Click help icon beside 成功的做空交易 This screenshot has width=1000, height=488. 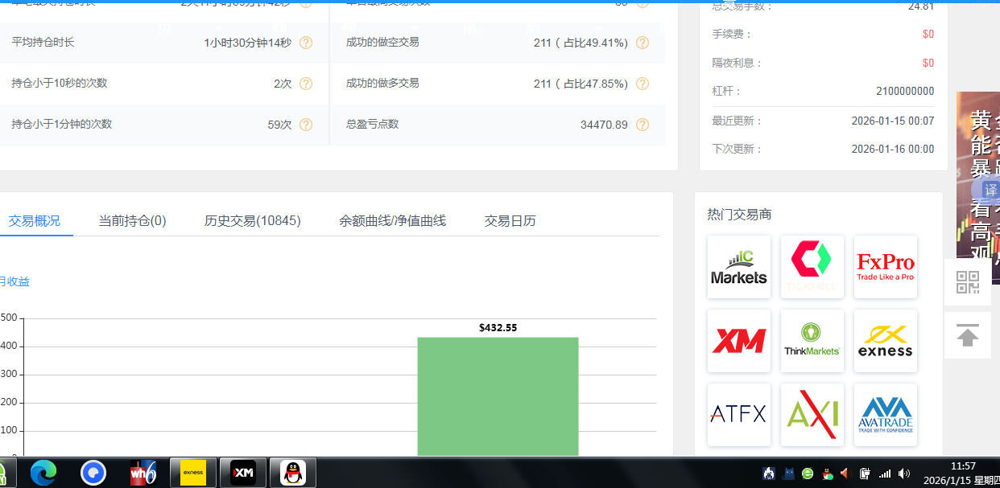(x=642, y=43)
